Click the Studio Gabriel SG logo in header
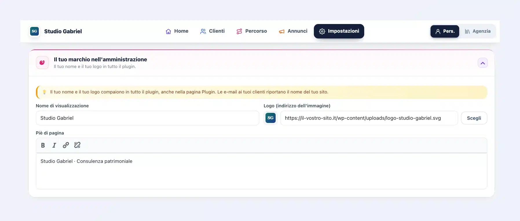This screenshot has width=520, height=221. click(x=34, y=31)
